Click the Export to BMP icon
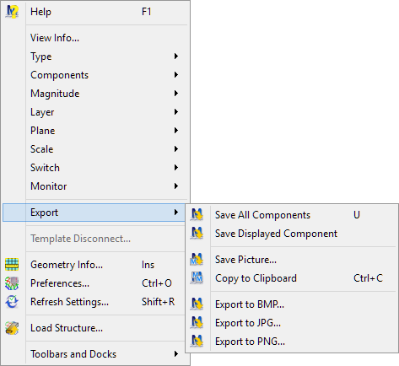This screenshot has height=366, width=399. tap(197, 304)
